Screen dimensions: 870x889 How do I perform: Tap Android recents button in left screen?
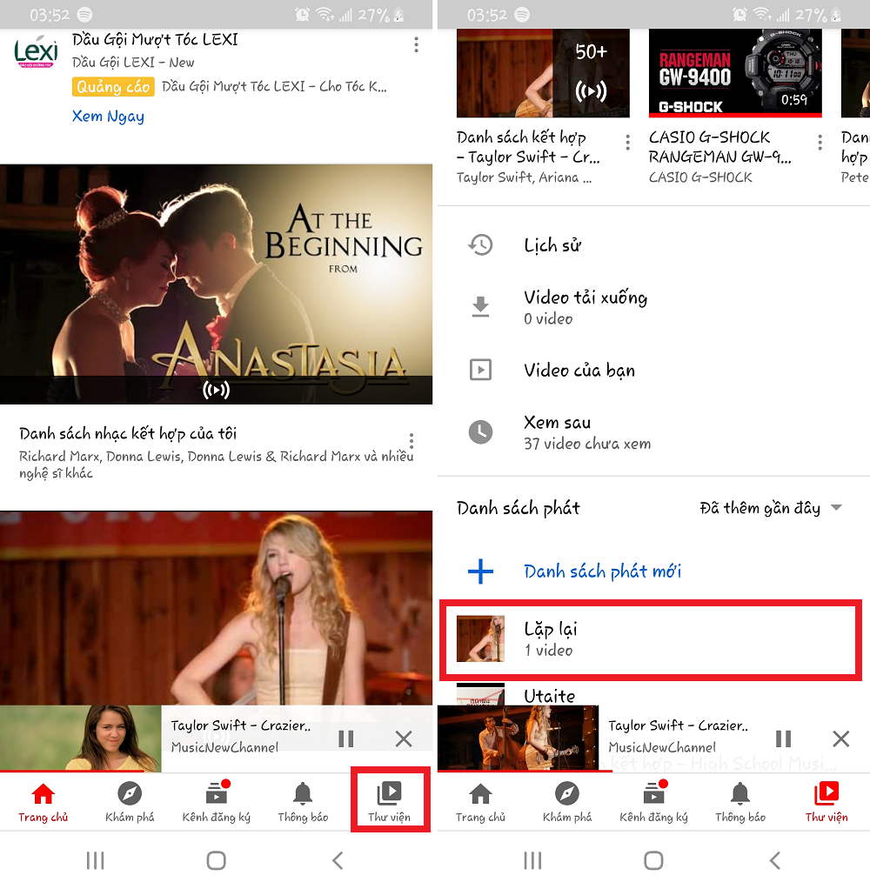tap(96, 860)
